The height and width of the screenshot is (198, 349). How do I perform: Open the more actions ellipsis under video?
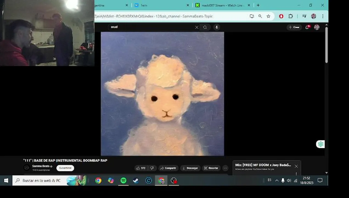click(225, 168)
